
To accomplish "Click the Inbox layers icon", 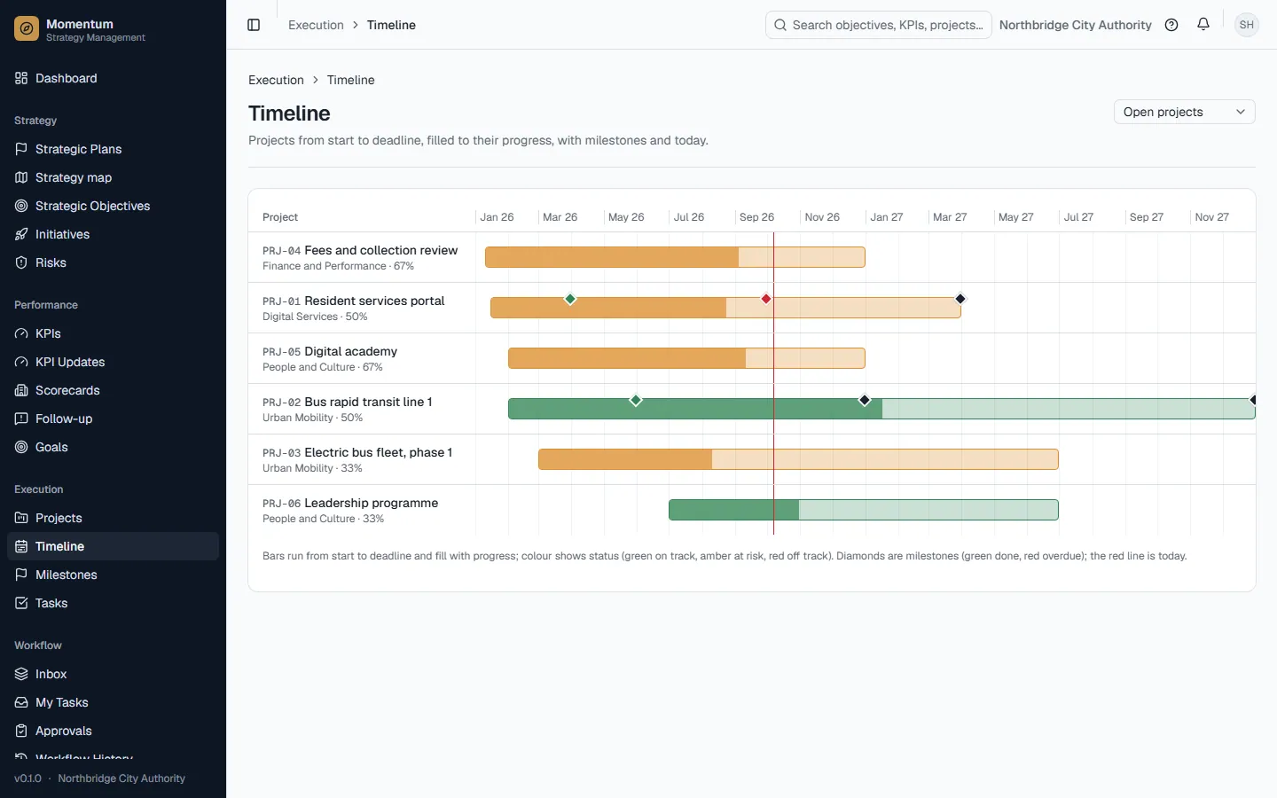I will pyautogui.click(x=21, y=674).
